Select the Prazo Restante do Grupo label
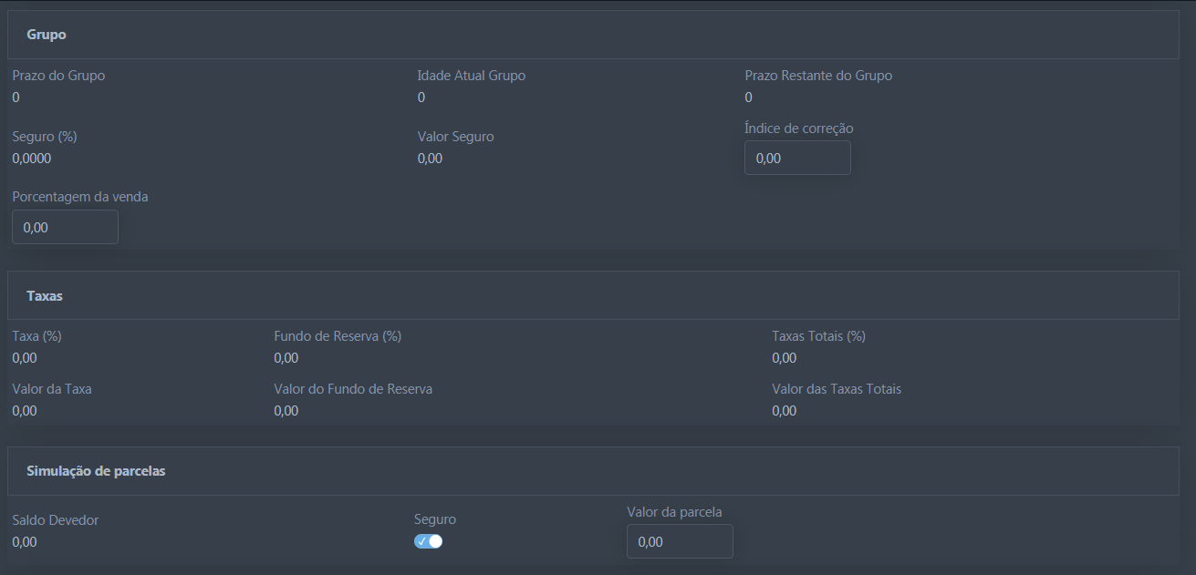 [818, 76]
